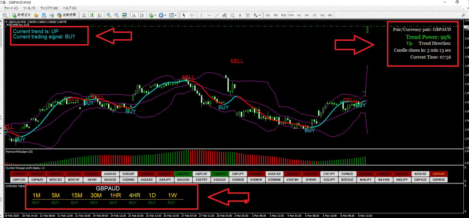Toggle the chart auto scroll button
Image resolution: width=469 pixels, height=218 pixels.
(134, 15)
